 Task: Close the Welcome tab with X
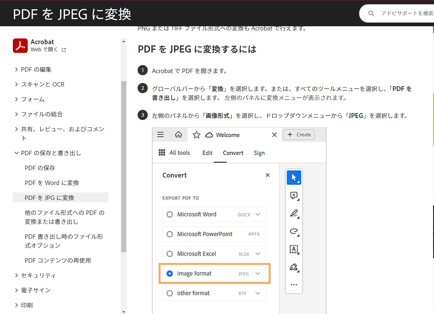(274, 135)
